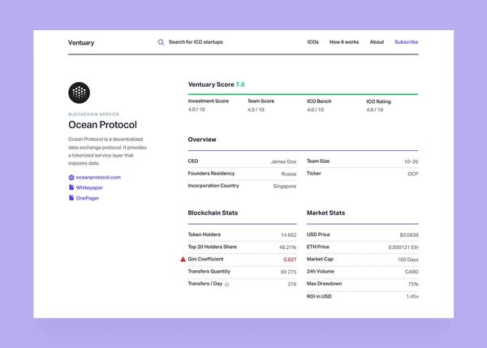Click the Subscribe link
The height and width of the screenshot is (348, 487).
tap(407, 42)
